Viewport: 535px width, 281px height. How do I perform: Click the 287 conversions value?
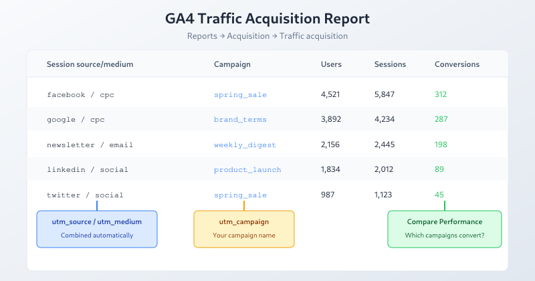point(441,119)
